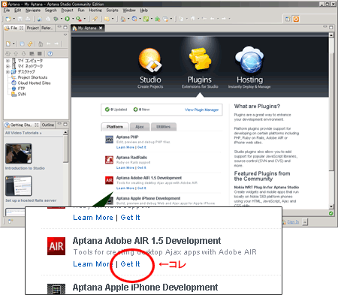Click the Hosting cloud globe icon
The width and height of the screenshot is (338, 295).
tap(249, 59)
